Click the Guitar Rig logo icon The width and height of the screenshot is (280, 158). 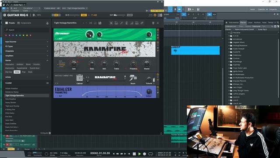point(5,15)
